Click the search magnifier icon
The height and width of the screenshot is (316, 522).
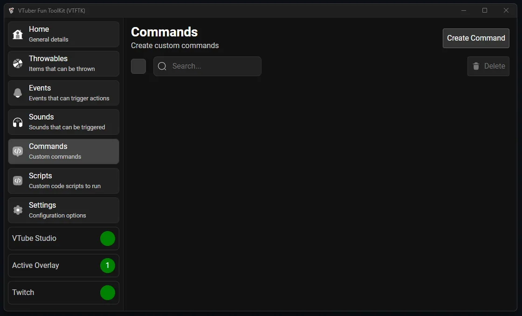(162, 66)
